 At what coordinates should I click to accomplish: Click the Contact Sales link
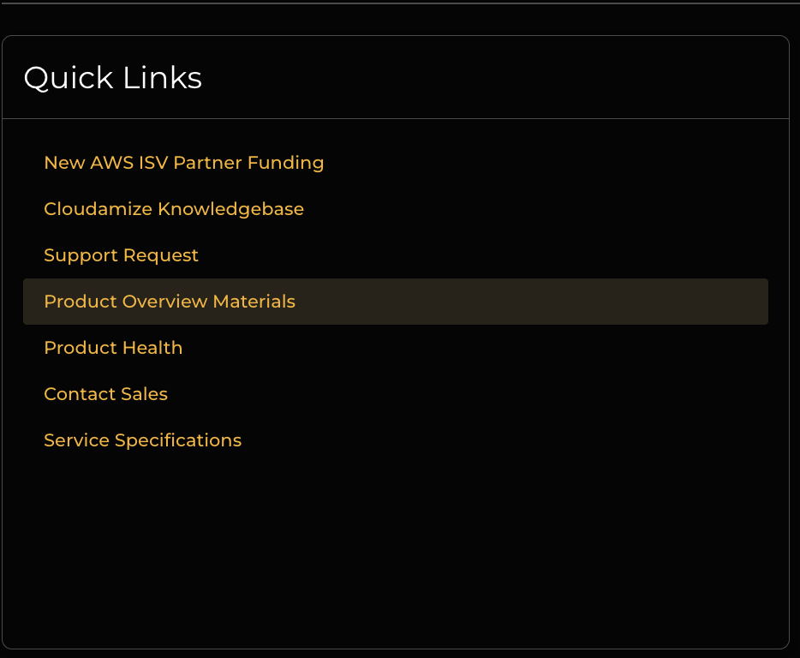(105, 394)
